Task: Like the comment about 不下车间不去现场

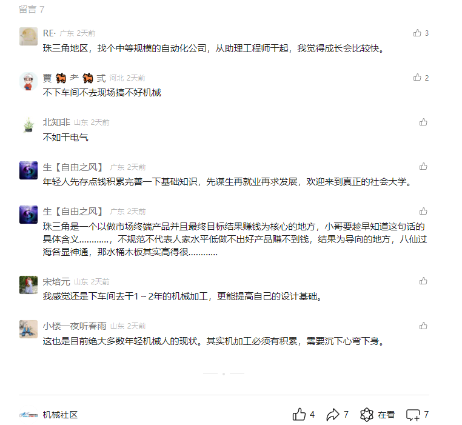Action: coord(420,78)
